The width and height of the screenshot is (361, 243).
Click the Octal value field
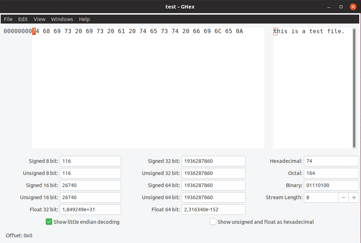coord(331,173)
